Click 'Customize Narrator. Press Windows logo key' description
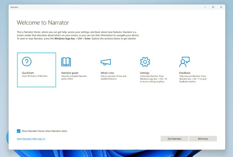This screenshot has height=157, width=233. pos(153,79)
